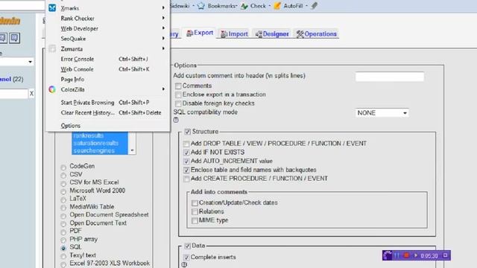This screenshot has height=268, width=477.
Task: Open the query window icon in sidebar
Action: (x=14, y=38)
